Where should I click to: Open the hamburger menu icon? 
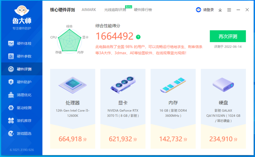(229, 10)
